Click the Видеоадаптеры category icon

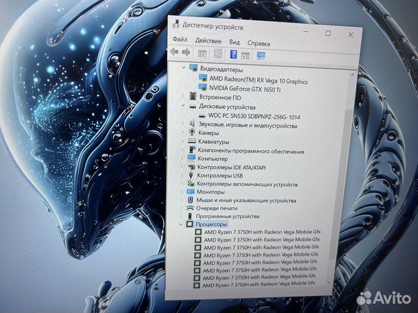[x=193, y=68]
